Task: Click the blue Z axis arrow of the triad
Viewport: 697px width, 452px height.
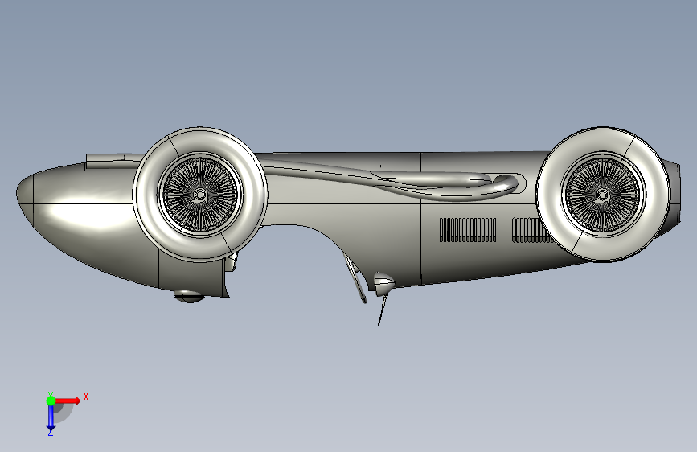Action: 51,418
